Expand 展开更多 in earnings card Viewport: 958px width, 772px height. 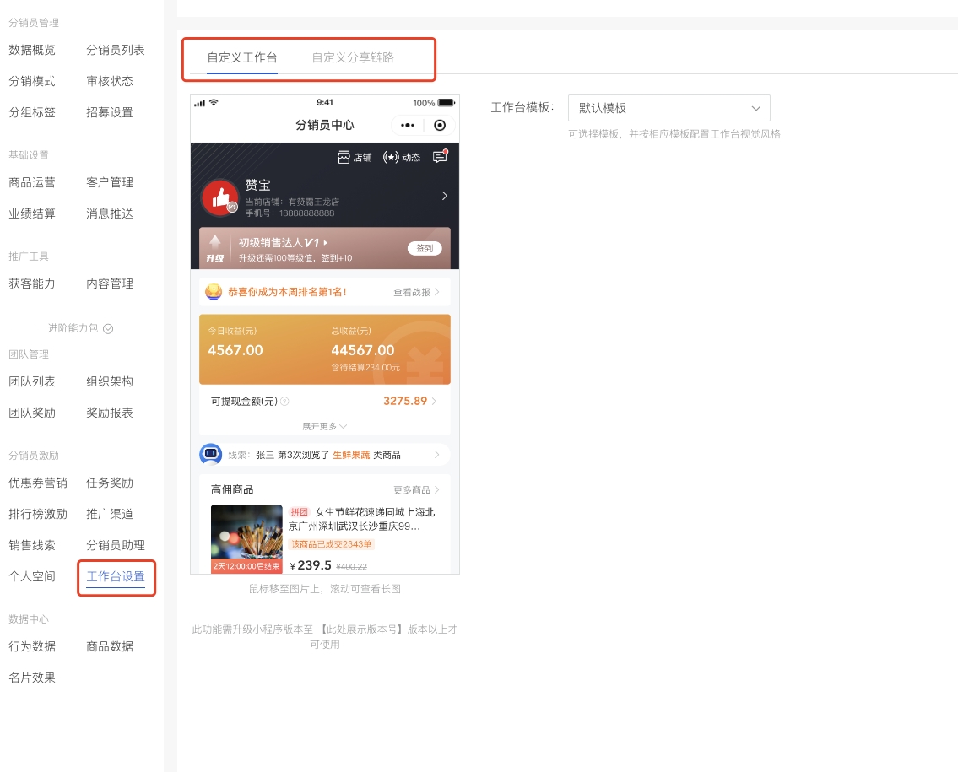click(324, 426)
